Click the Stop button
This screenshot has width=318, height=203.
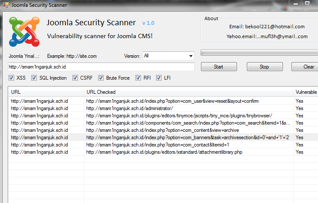pyautogui.click(x=264, y=67)
